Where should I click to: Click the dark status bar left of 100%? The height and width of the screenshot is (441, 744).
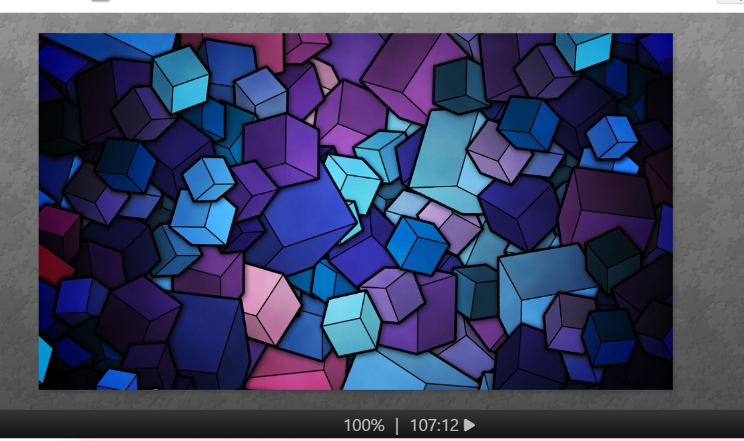[x=167, y=425]
